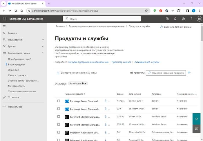This screenshot has height=141, width=203.
Task: Click the help question mark icon
Action: pyautogui.click(x=191, y=19)
